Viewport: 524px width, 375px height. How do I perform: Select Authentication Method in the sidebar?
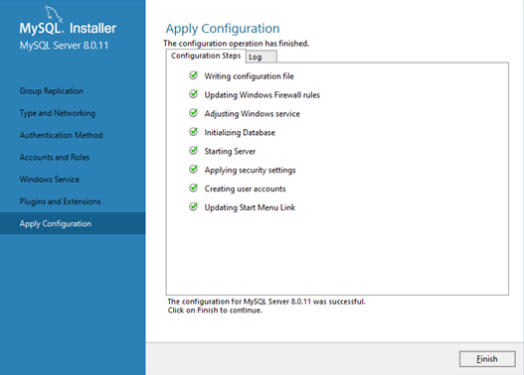61,135
